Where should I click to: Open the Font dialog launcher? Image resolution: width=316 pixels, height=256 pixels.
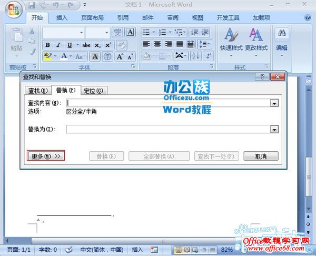coord(133,66)
